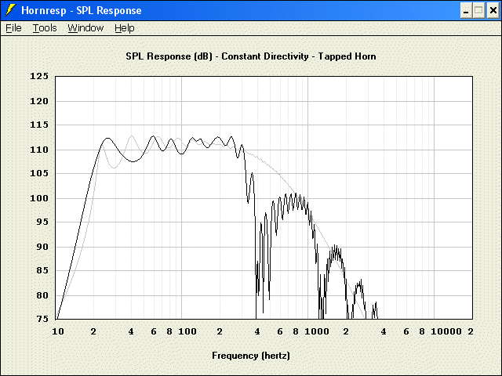The height and width of the screenshot is (376, 502).
Task: Click the 125 dB y-axis label
Action: click(39, 76)
